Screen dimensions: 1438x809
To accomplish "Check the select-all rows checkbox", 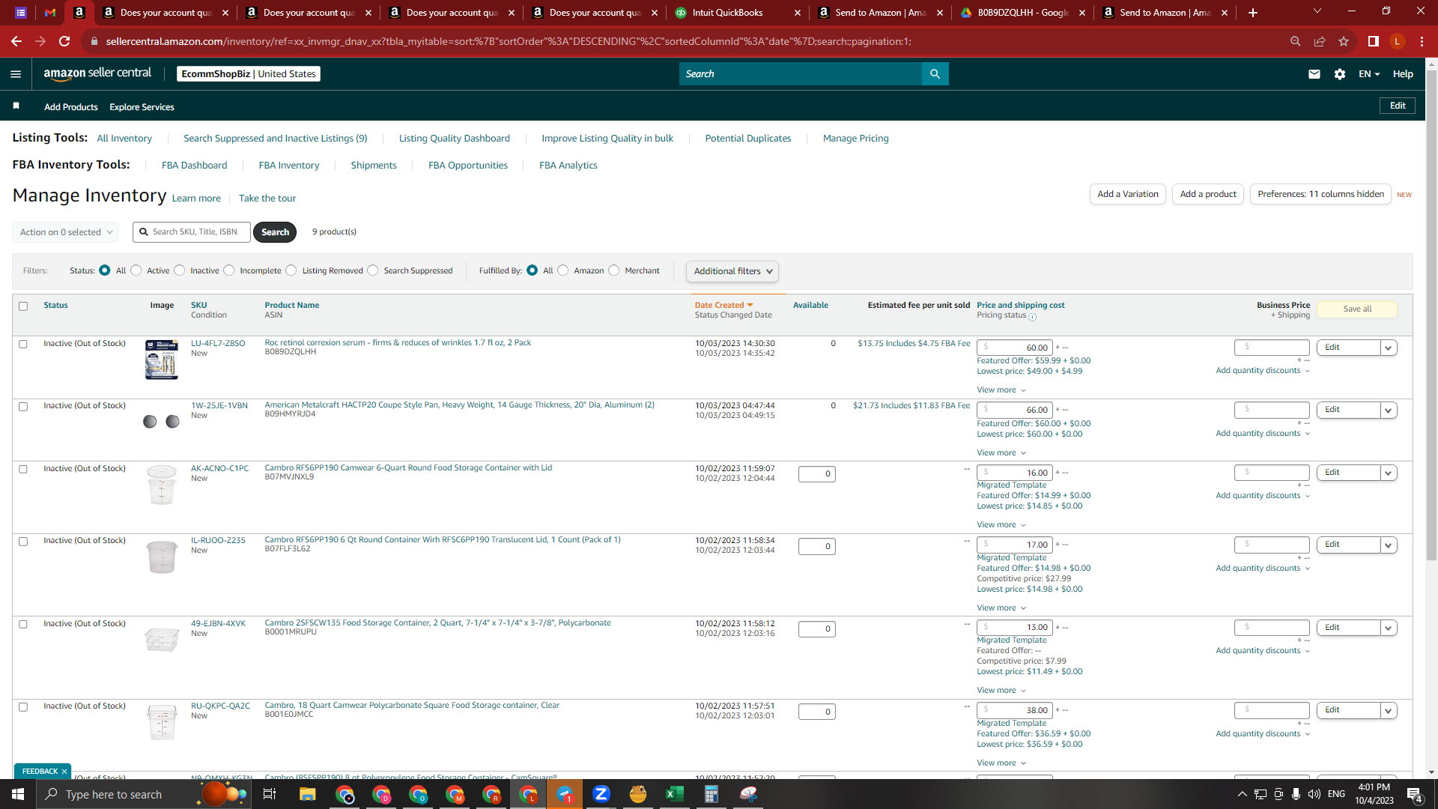I will pos(23,306).
